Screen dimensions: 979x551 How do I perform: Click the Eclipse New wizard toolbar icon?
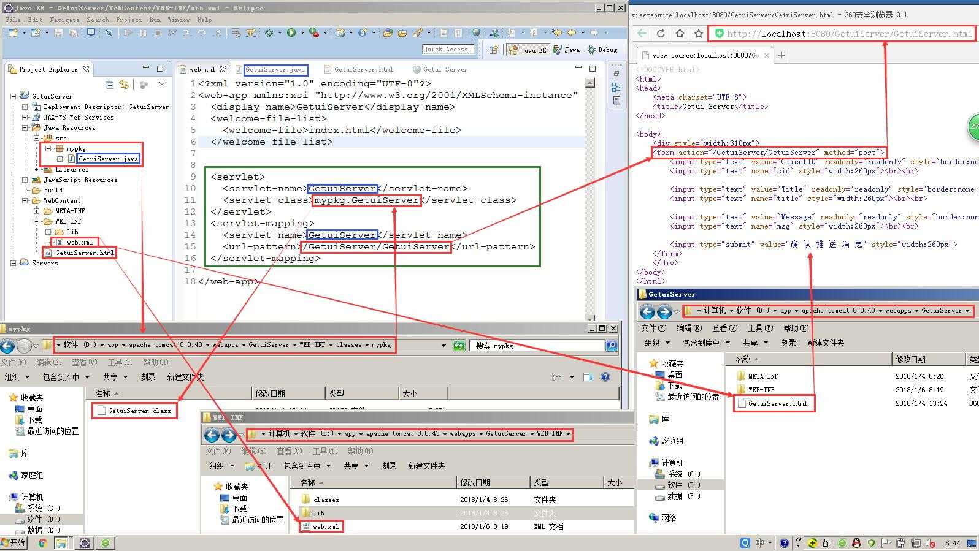[x=12, y=32]
